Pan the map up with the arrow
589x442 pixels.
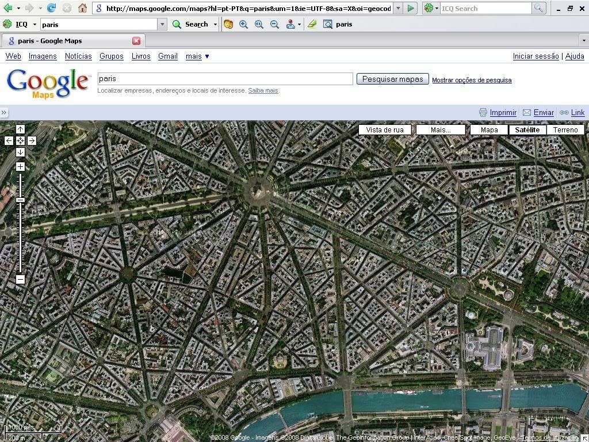[20, 129]
